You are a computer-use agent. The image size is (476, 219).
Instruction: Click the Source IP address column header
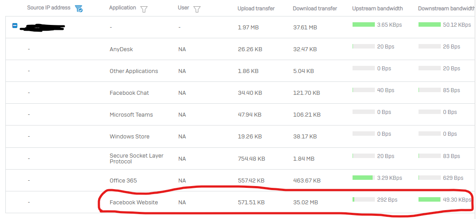[49, 8]
